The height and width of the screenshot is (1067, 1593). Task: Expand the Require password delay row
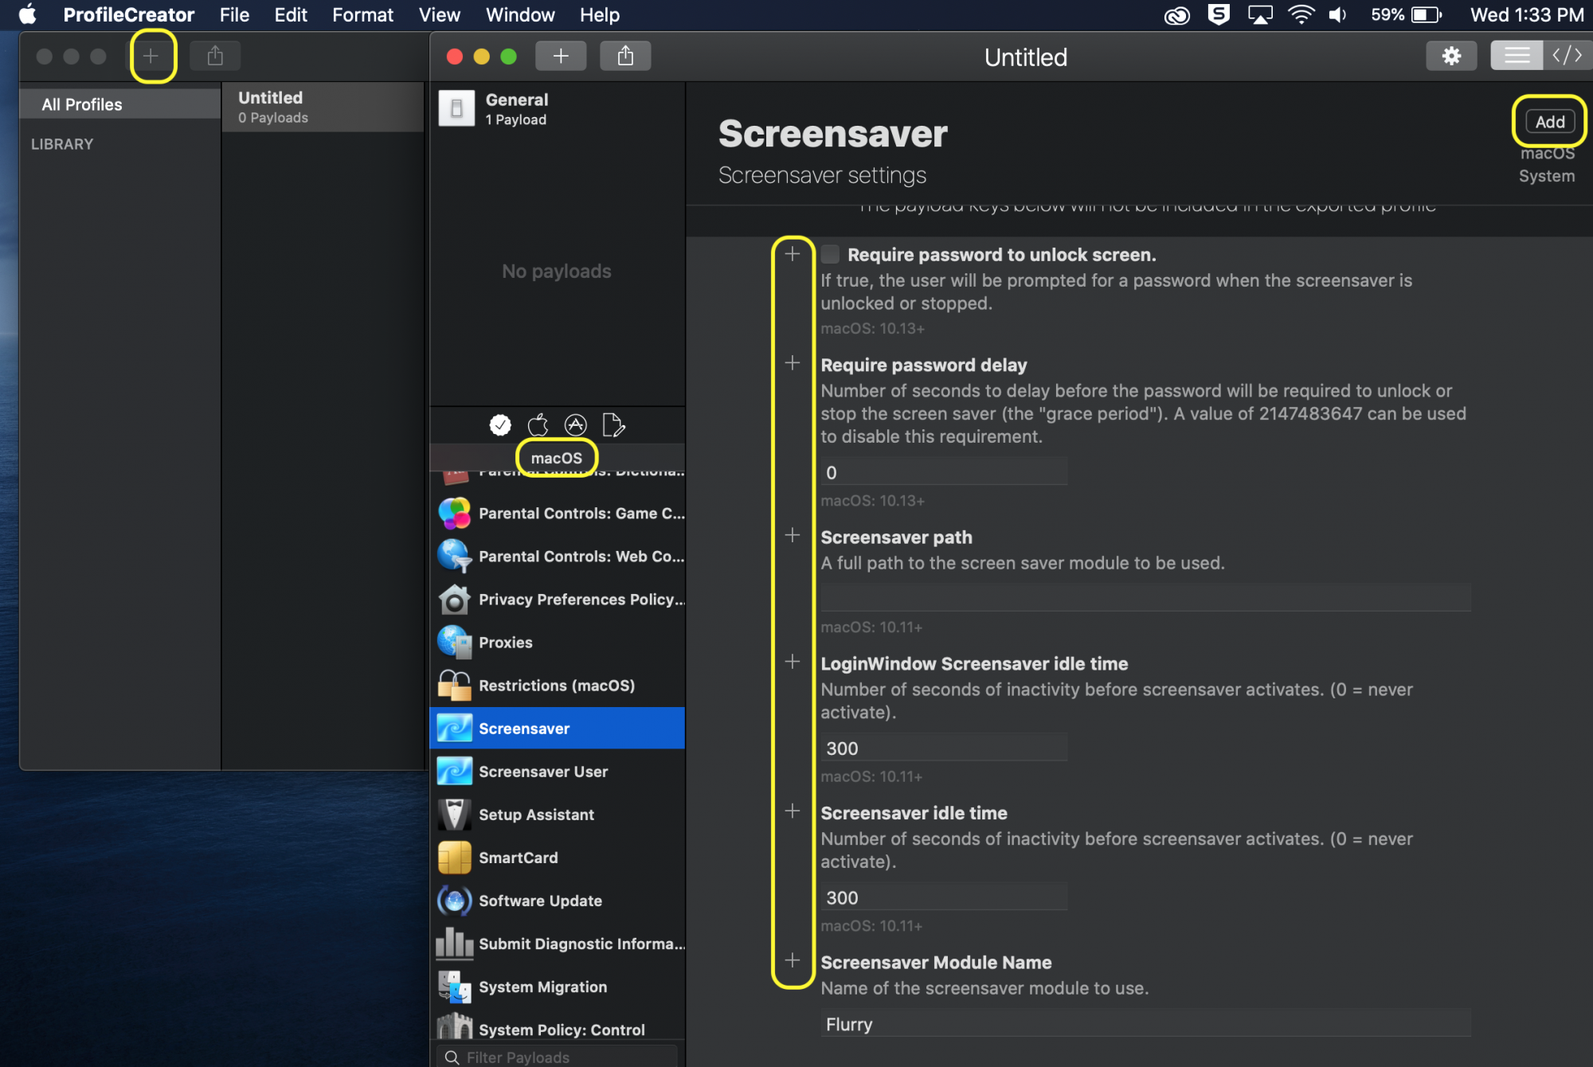(792, 363)
